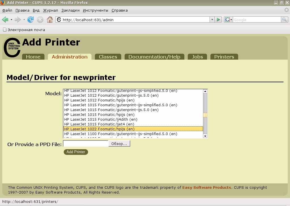
Task: Open the Электронная почта bookmark
Action: (x=24, y=30)
